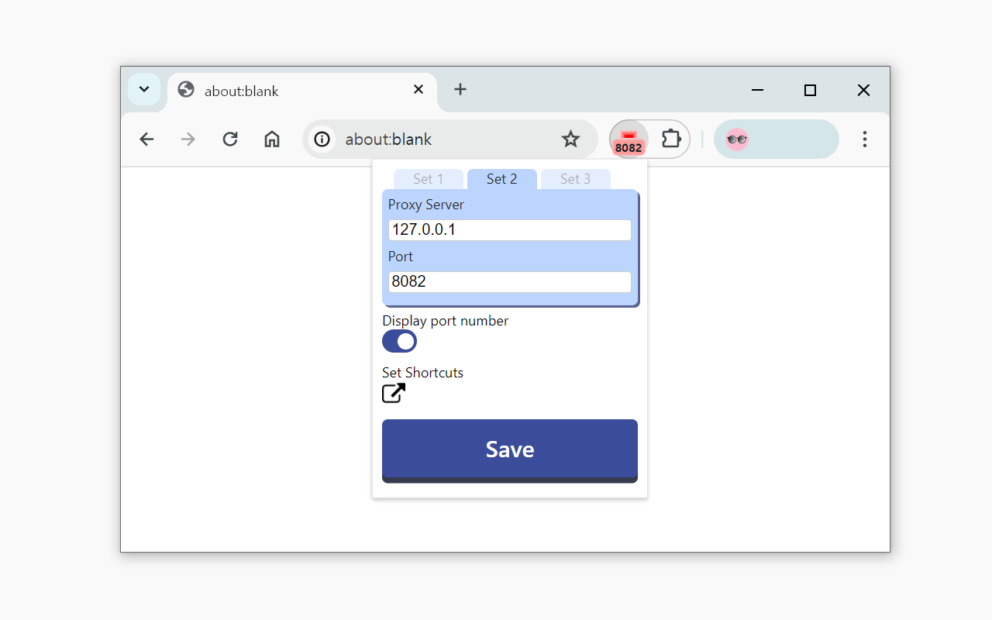Switch to the Set 3 tab
The height and width of the screenshot is (620, 992).
pyautogui.click(x=576, y=178)
